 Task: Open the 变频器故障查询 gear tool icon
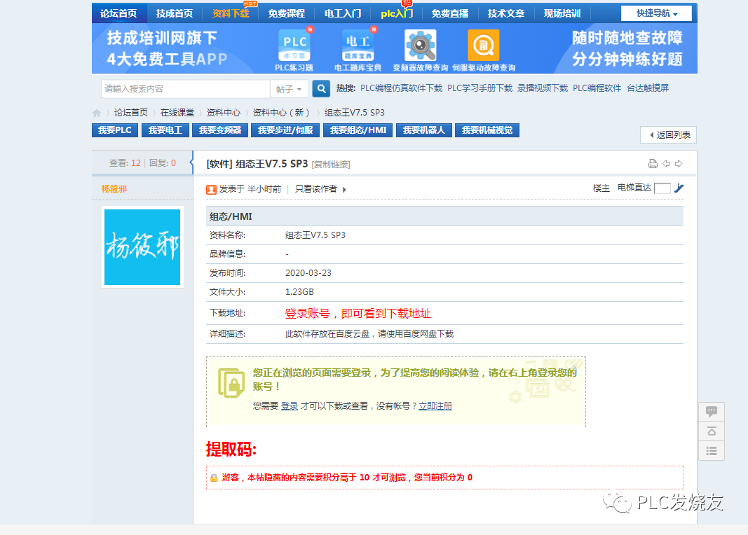point(419,44)
